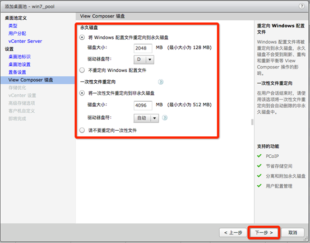Click the 下一步 > button

tap(263, 232)
